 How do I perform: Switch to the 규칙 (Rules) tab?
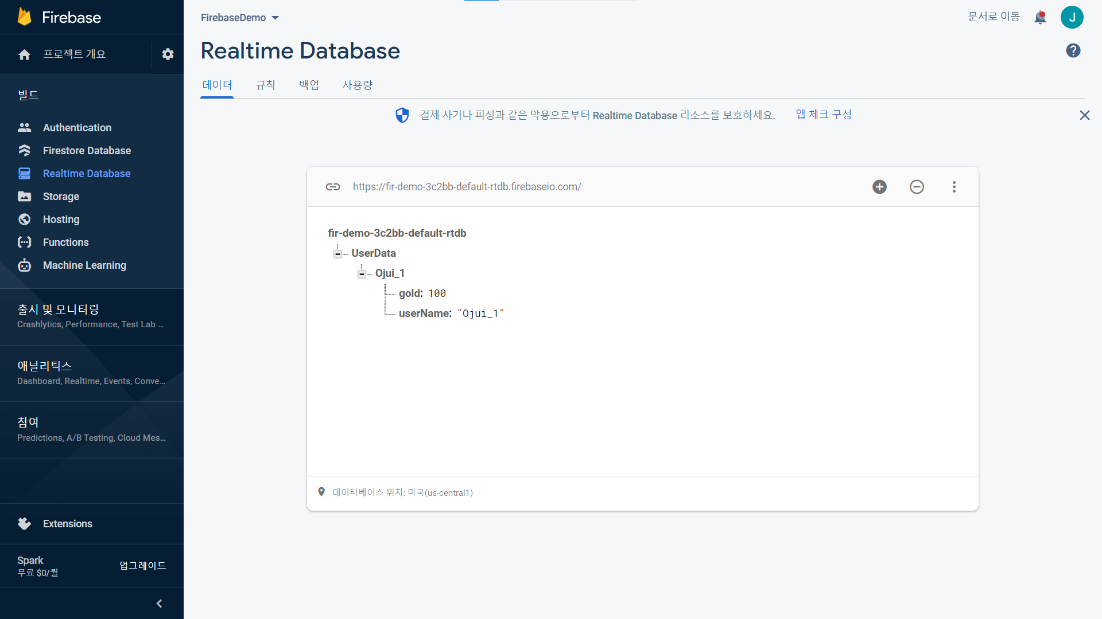pos(265,85)
